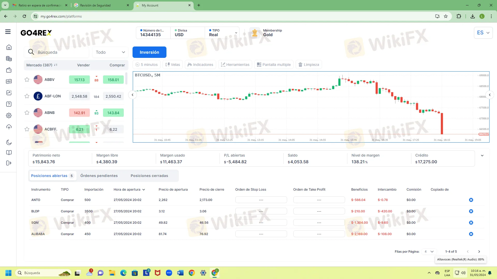Collapse the account summary panel chevron
The image size is (497, 279).
[x=482, y=156]
